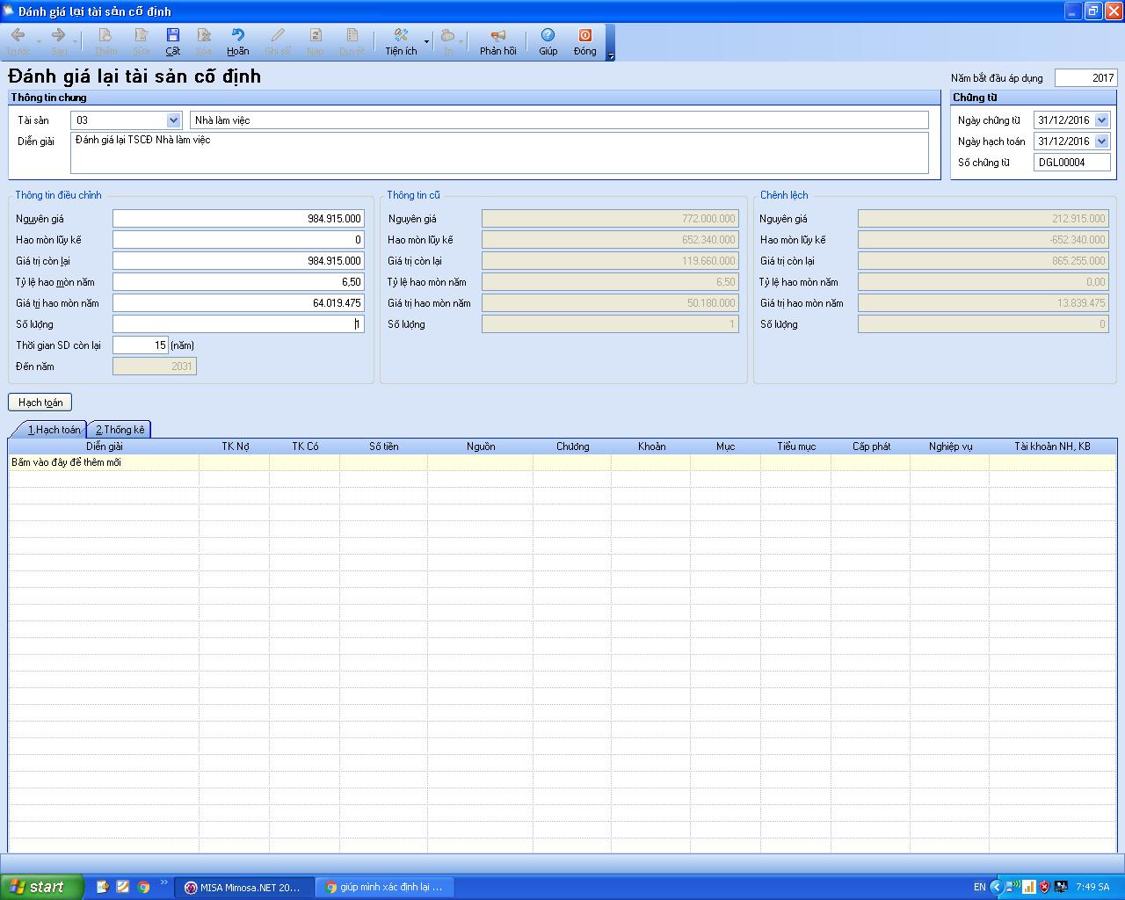Click the Nghiệp vụ column header
1125x900 pixels.
coord(950,446)
